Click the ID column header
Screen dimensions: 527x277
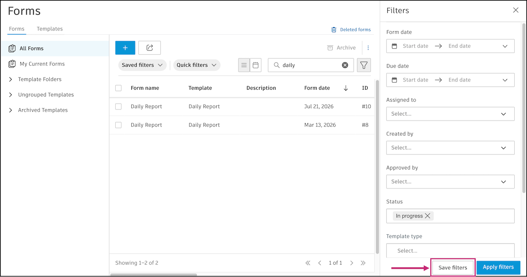365,88
